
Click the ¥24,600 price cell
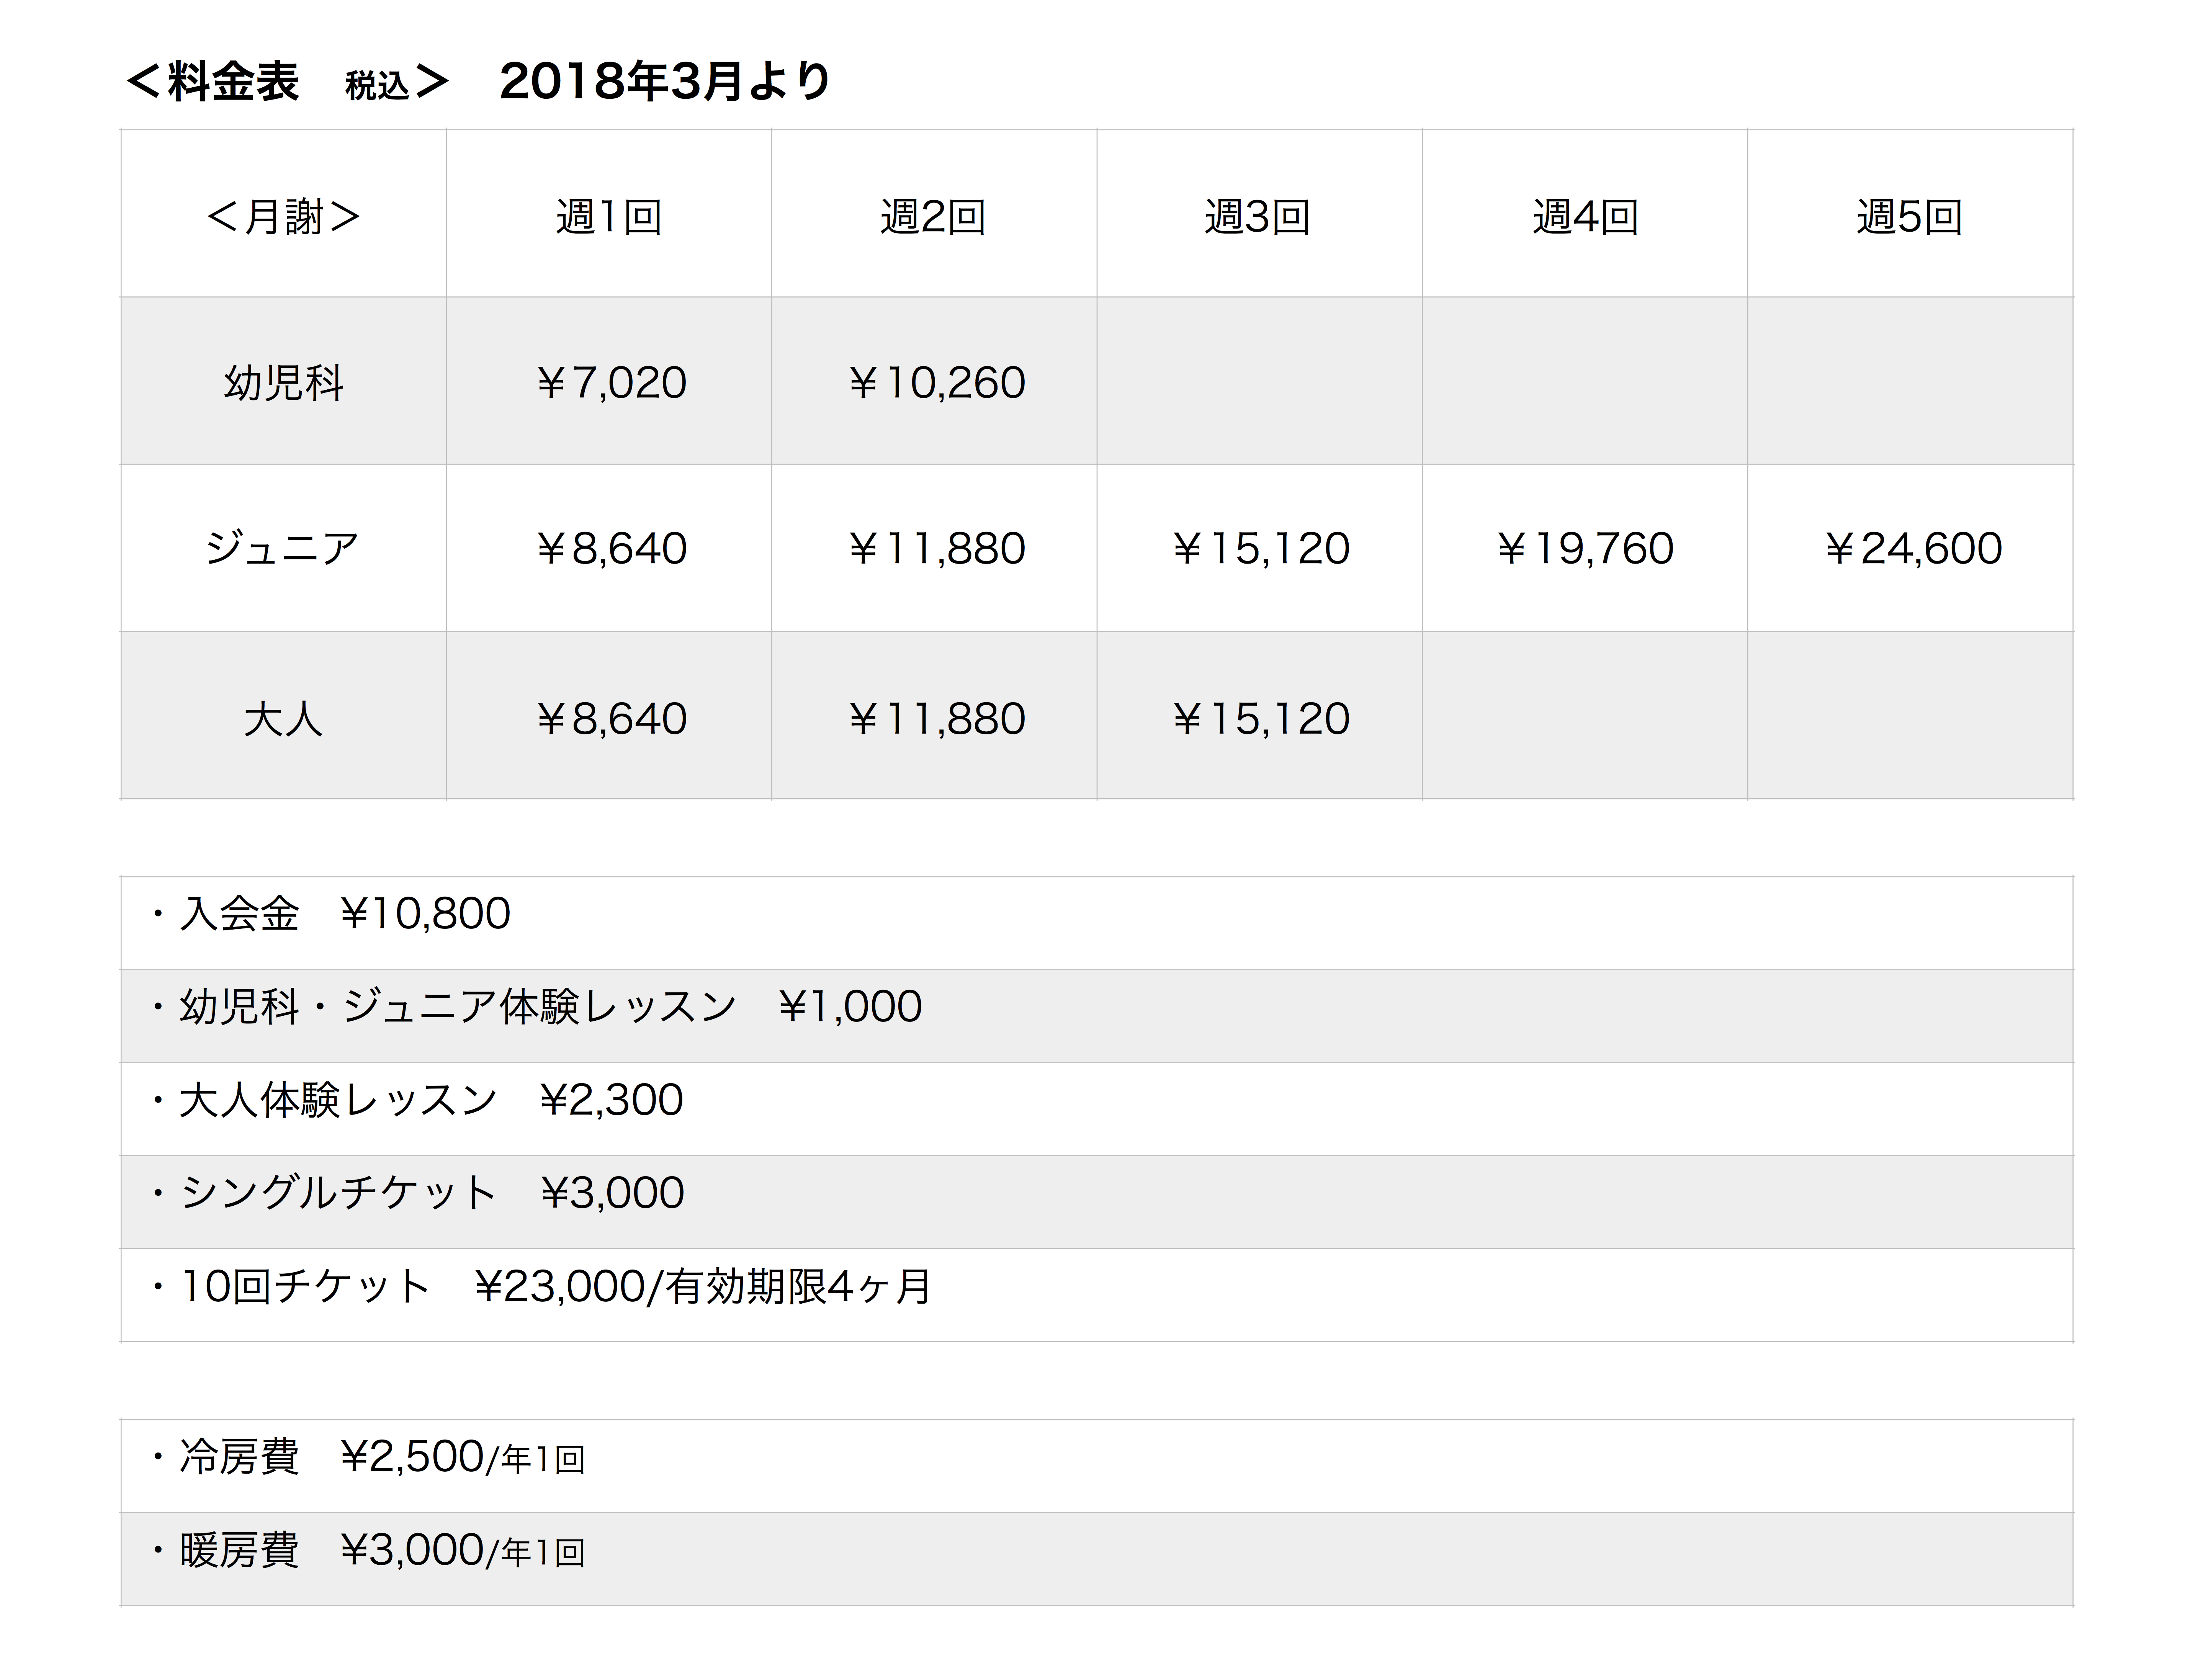coord(1910,548)
